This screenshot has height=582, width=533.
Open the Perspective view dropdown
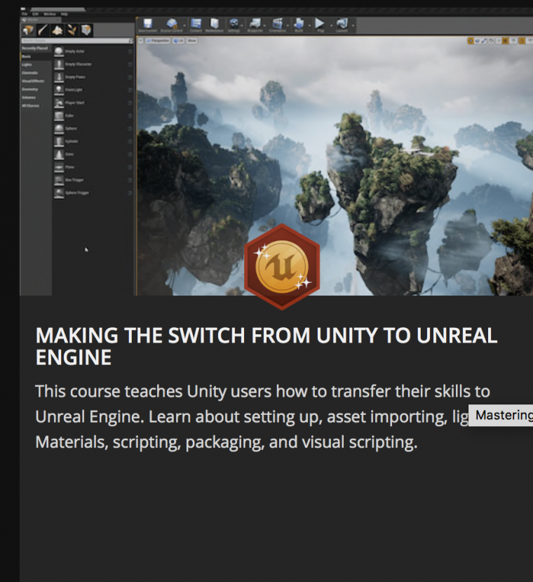coord(158,41)
